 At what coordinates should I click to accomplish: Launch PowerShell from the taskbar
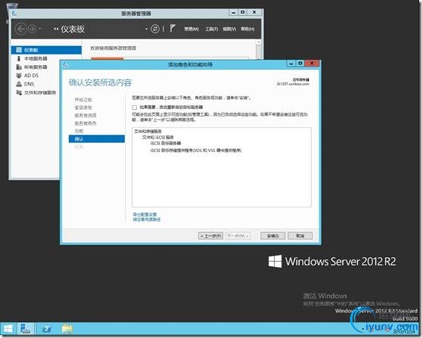(x=47, y=329)
